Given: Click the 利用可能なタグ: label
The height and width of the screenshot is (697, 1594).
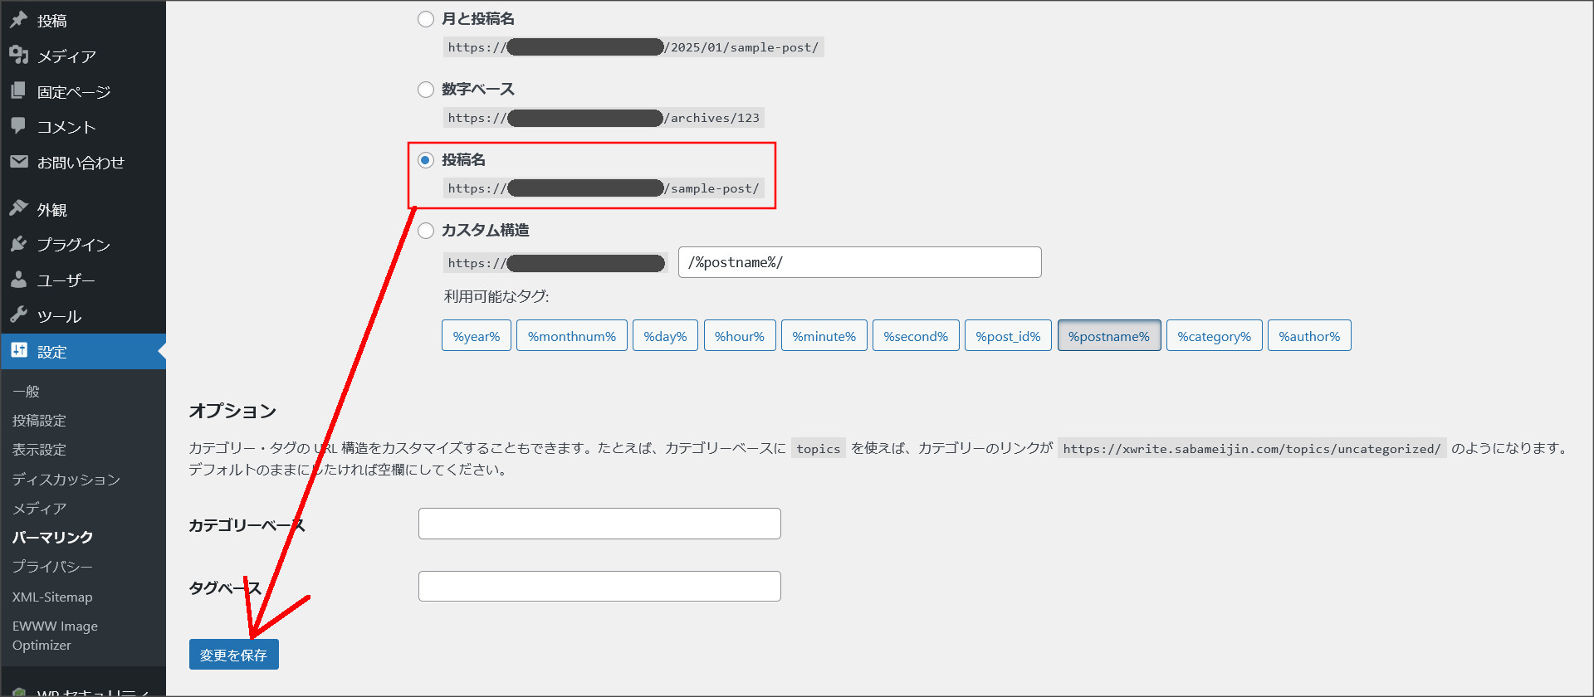Looking at the screenshot, I should click(496, 296).
